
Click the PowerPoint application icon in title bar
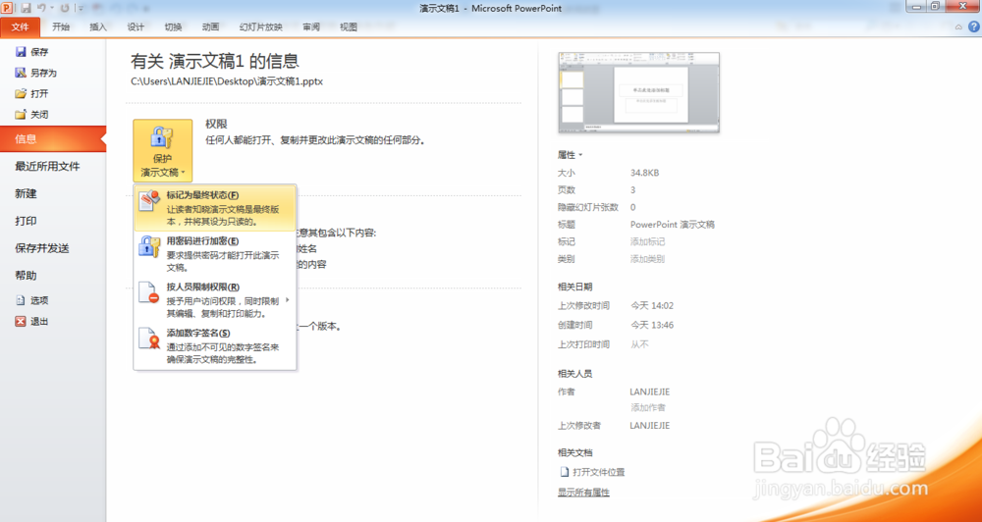click(x=8, y=8)
